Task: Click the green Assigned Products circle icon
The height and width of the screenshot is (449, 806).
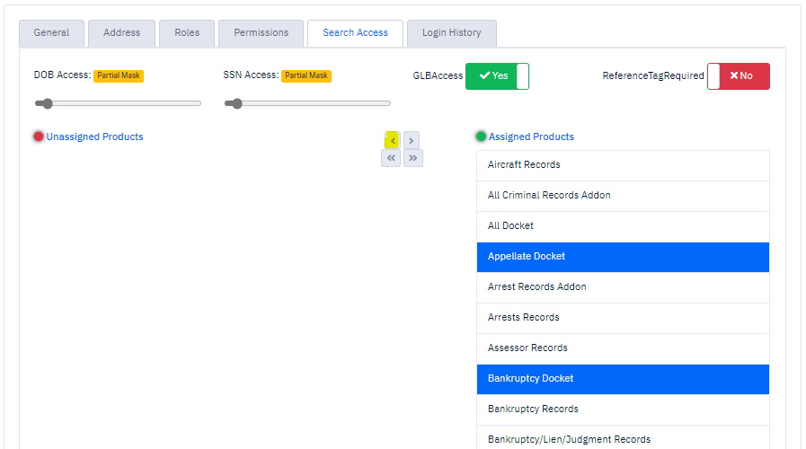Action: click(x=481, y=136)
